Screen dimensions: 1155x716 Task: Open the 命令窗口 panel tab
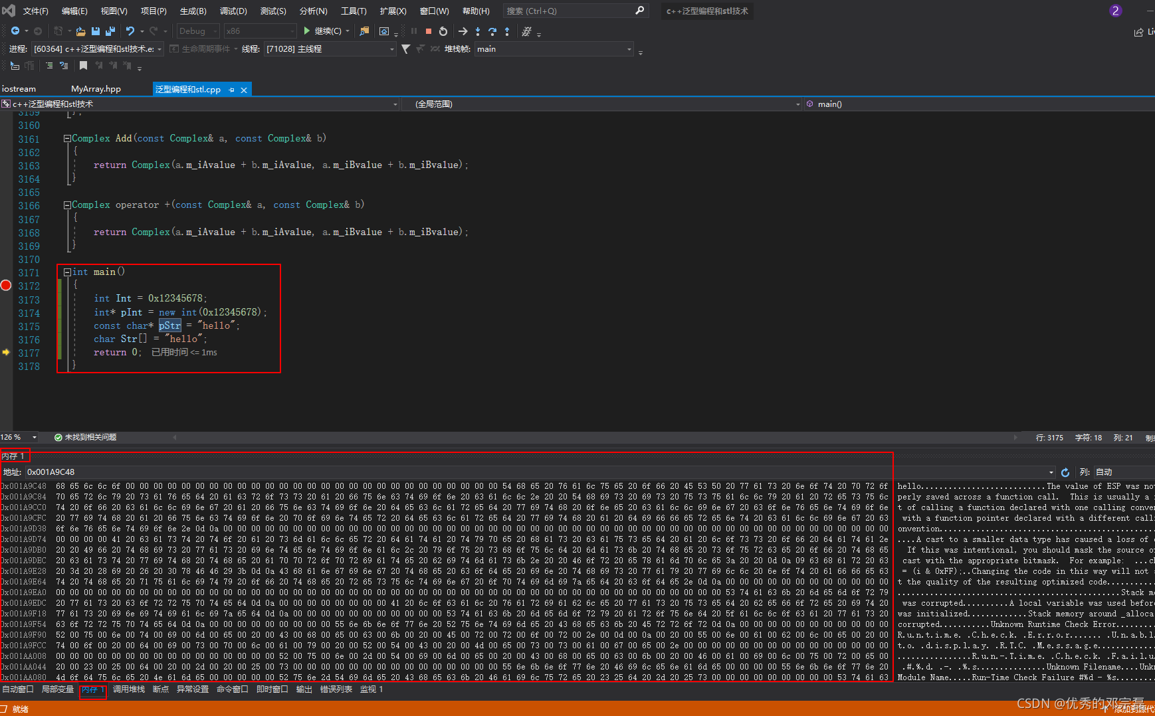tap(233, 689)
